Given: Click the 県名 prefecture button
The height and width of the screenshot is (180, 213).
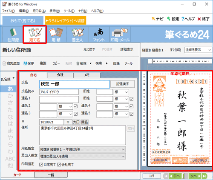Looking at the screenshot, I should (x=84, y=122).
